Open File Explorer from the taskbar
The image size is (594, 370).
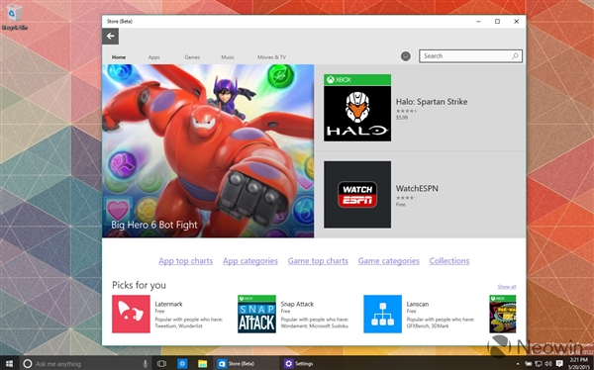[x=203, y=363]
